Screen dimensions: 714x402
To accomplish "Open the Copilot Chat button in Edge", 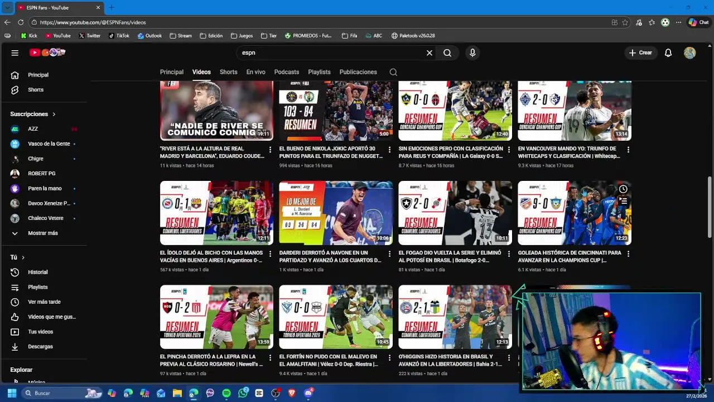I will point(698,22).
